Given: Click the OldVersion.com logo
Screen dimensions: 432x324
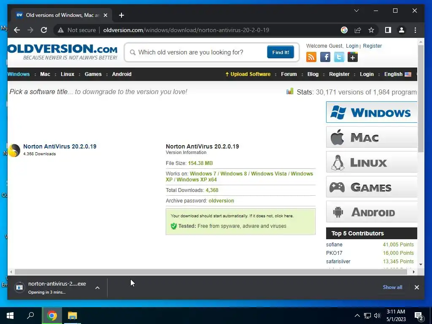Looking at the screenshot, I should click(x=62, y=52).
